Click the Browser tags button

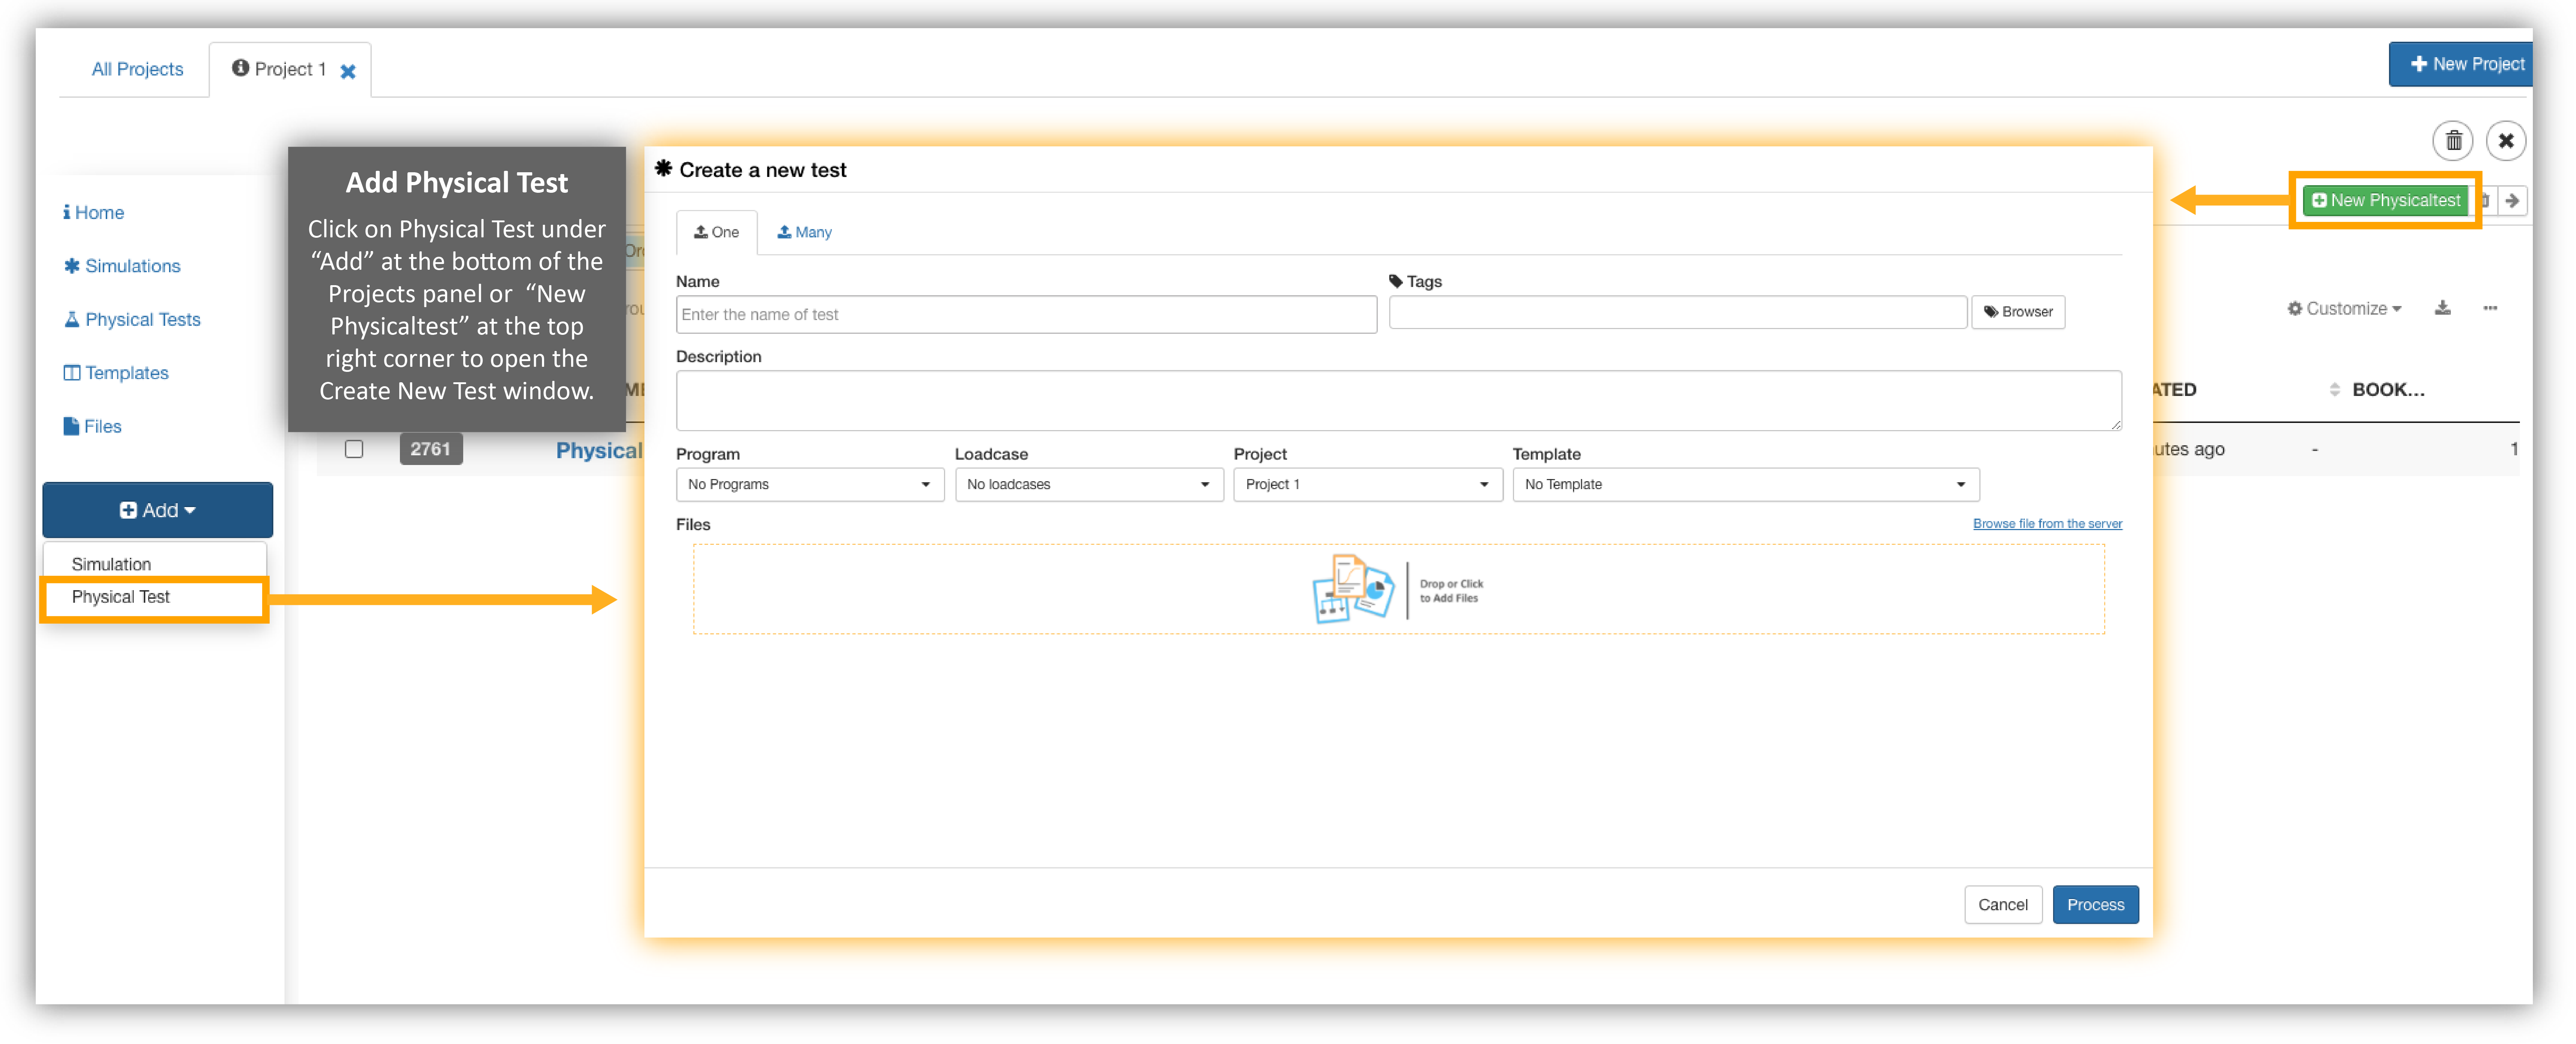[2017, 312]
